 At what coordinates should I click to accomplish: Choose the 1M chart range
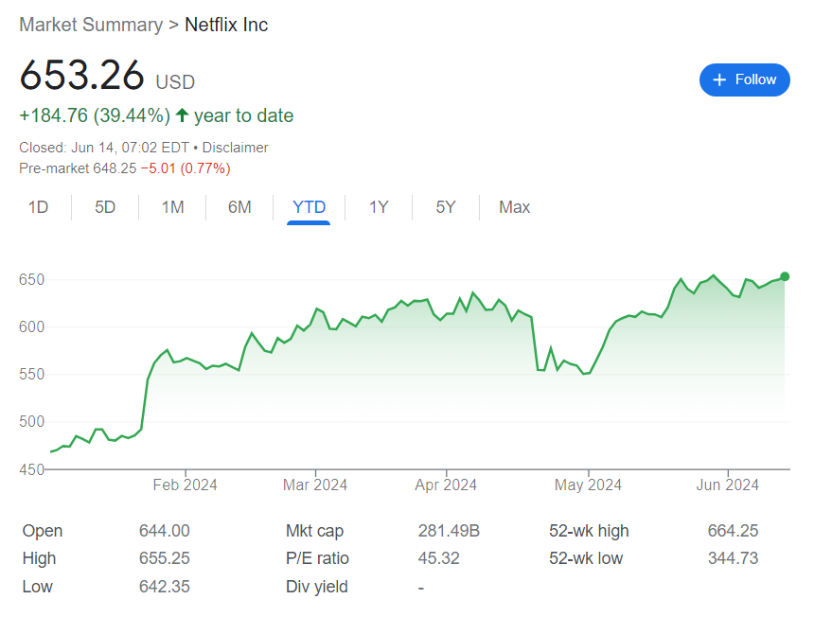(x=172, y=207)
